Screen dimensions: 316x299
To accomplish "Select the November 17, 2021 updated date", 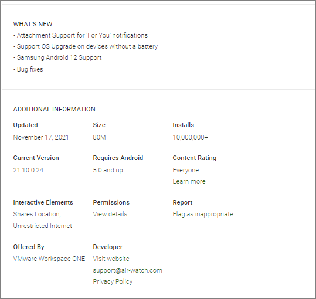I will tap(41, 137).
